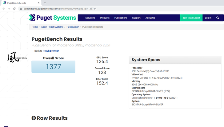Open the Support menu
This screenshot has width=224, height=127.
tap(136, 18)
